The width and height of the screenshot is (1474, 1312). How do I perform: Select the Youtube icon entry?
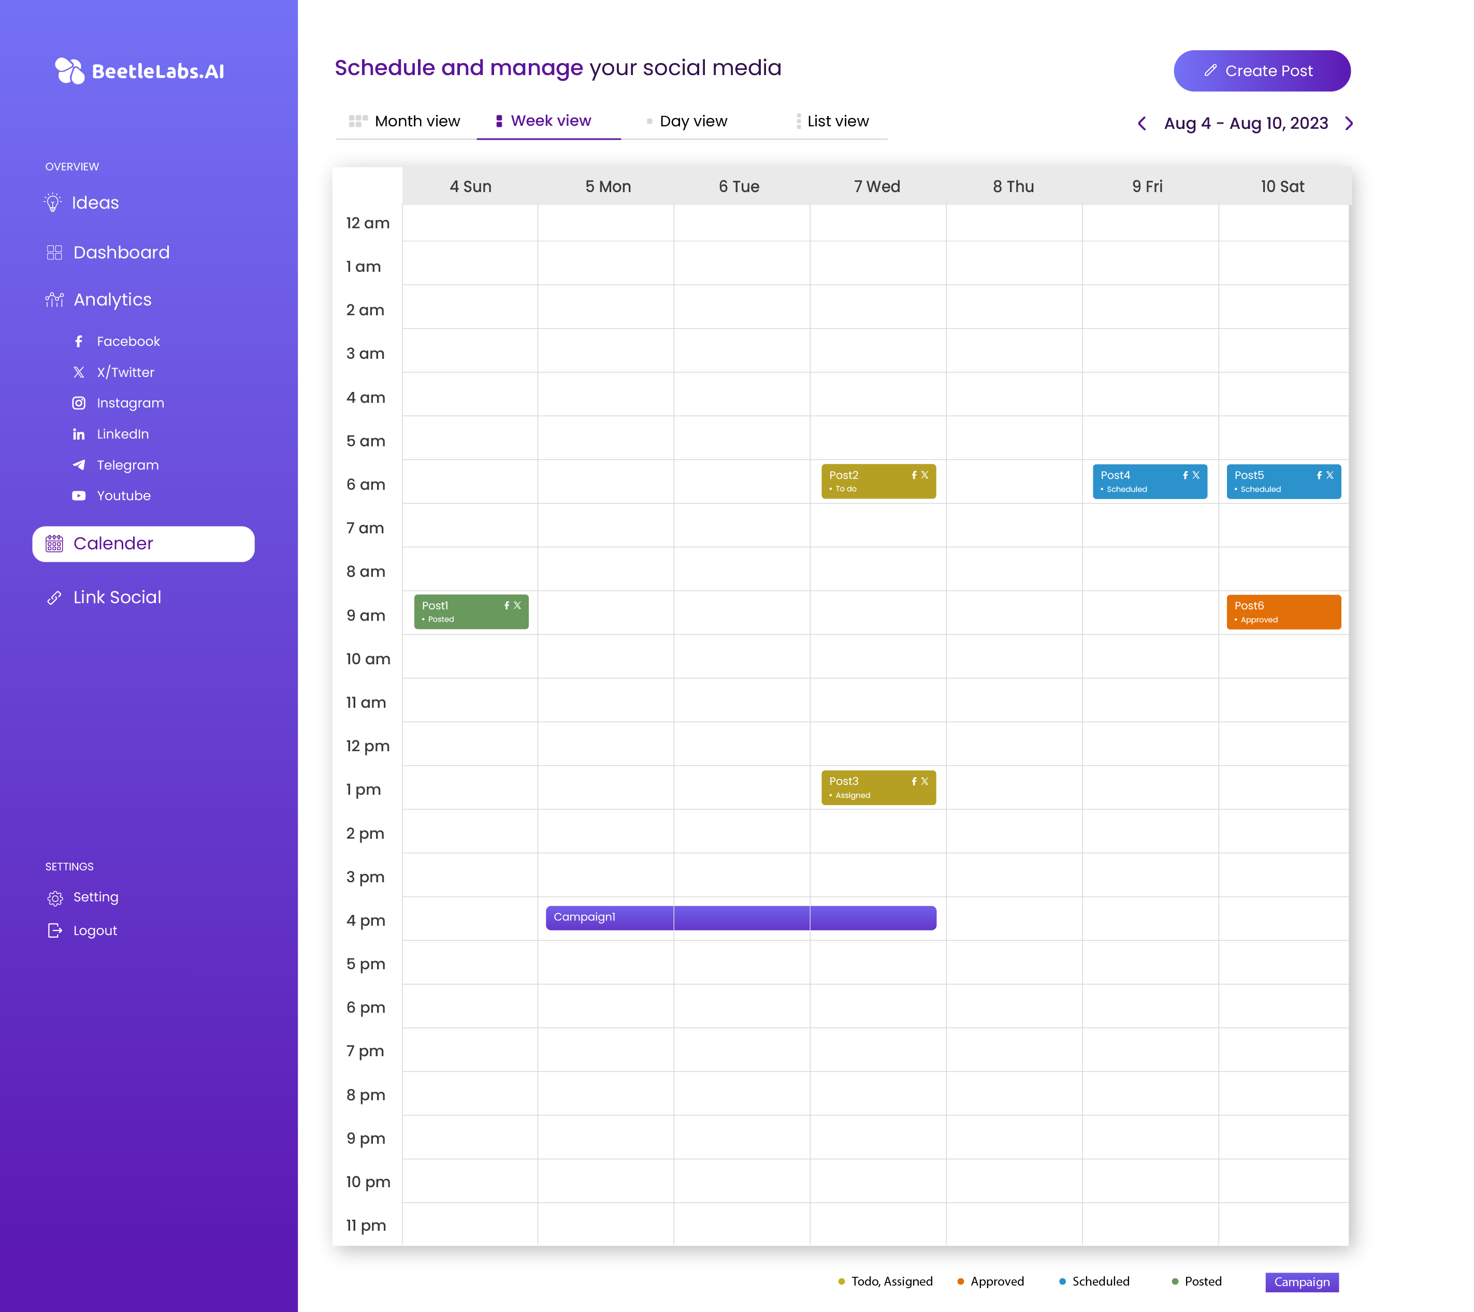pyautogui.click(x=79, y=496)
